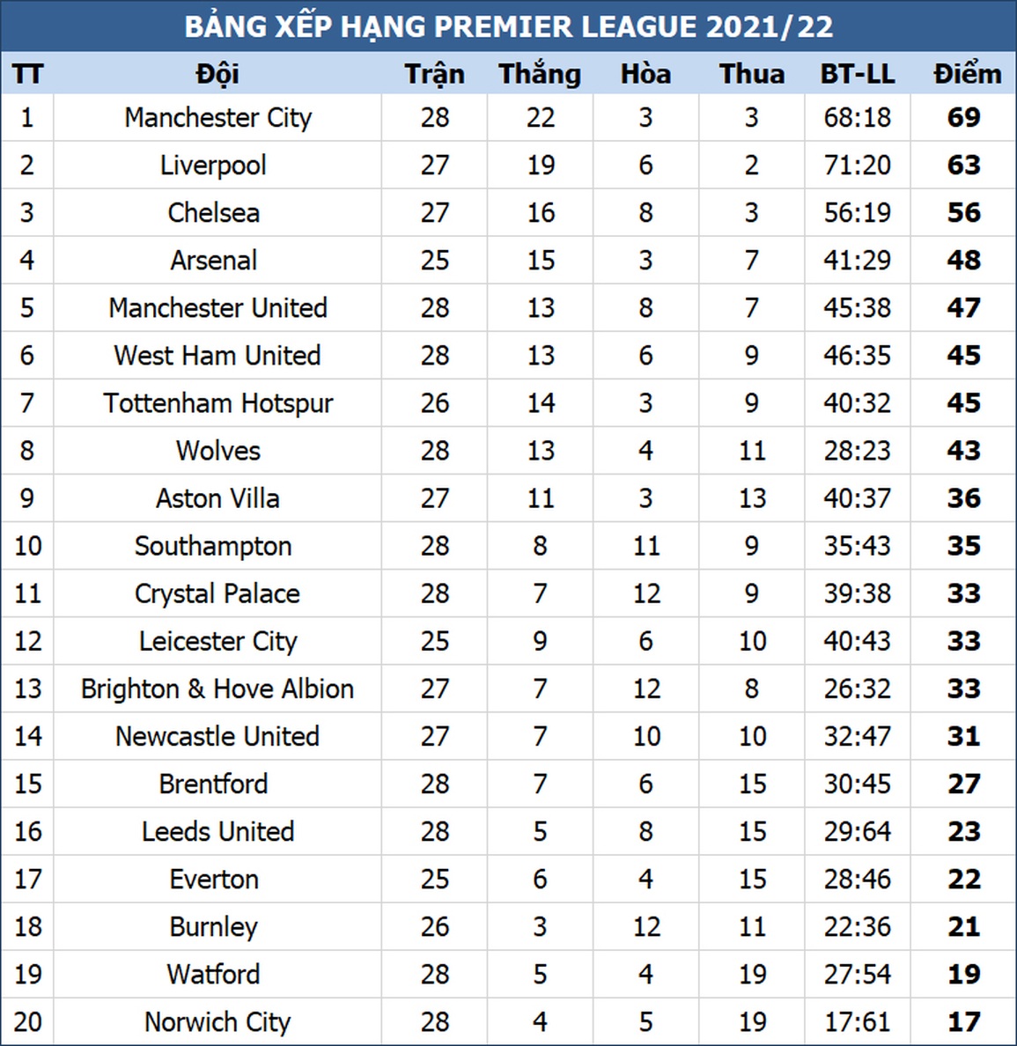Open the Arsenal team entry
The image size is (1017, 1046).
[x=214, y=261]
